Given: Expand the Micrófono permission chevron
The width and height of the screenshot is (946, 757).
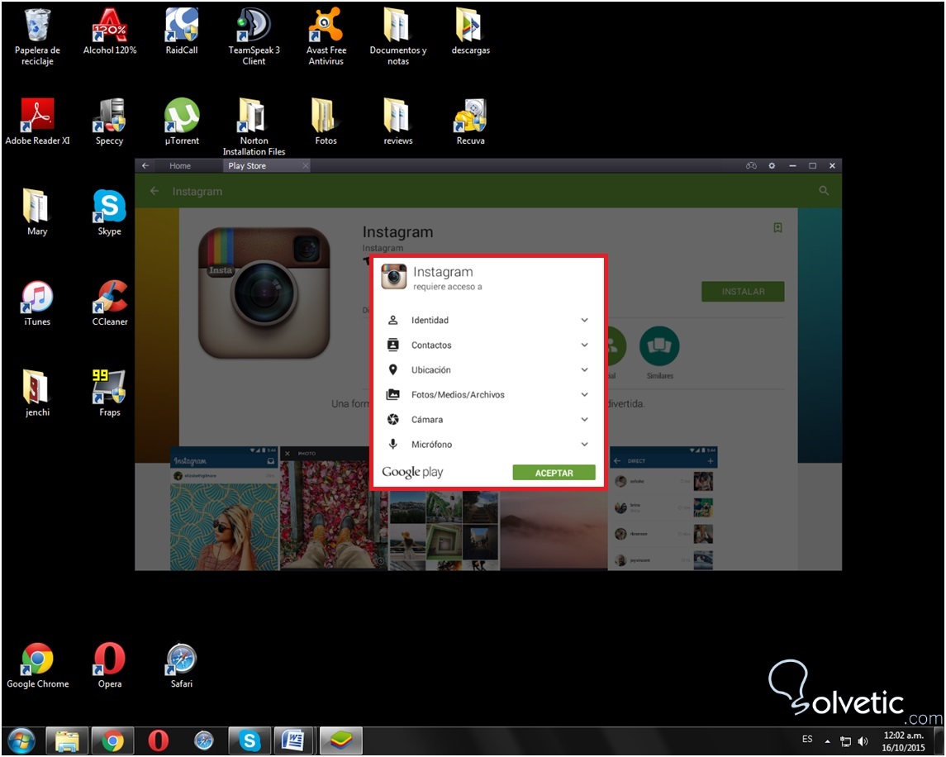Looking at the screenshot, I should pyautogui.click(x=584, y=444).
